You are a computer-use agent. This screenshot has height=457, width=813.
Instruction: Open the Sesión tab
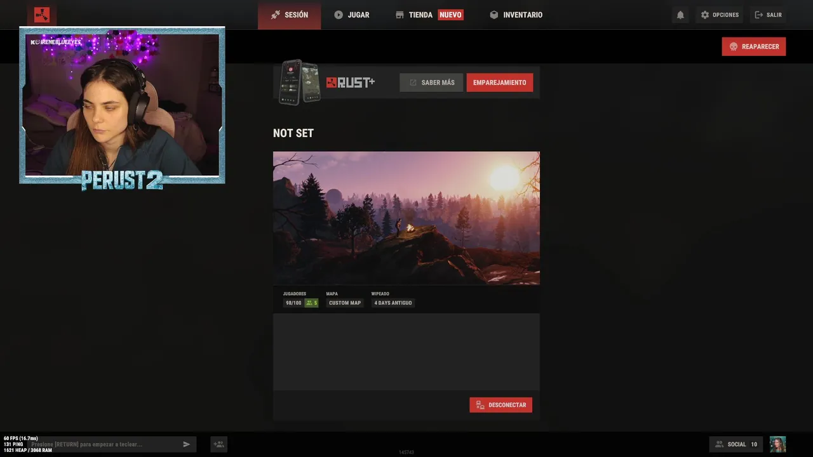289,15
